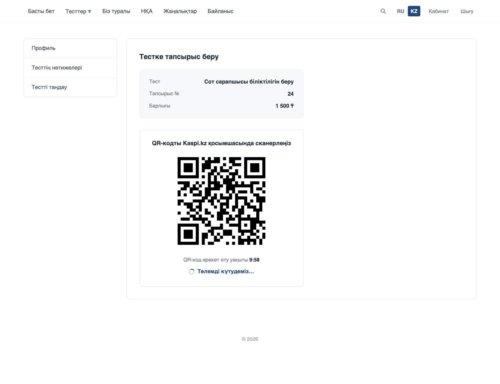Click the Kaspi QR code image

pos(221,201)
